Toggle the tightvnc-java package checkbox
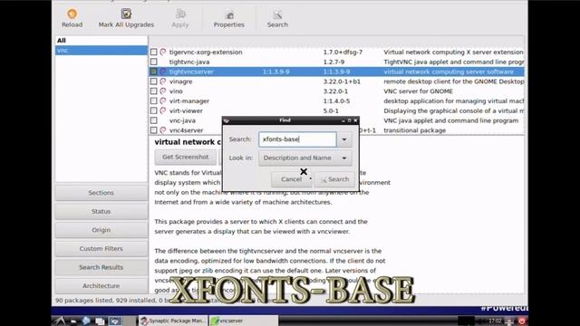The width and height of the screenshot is (580, 326). coord(153,62)
